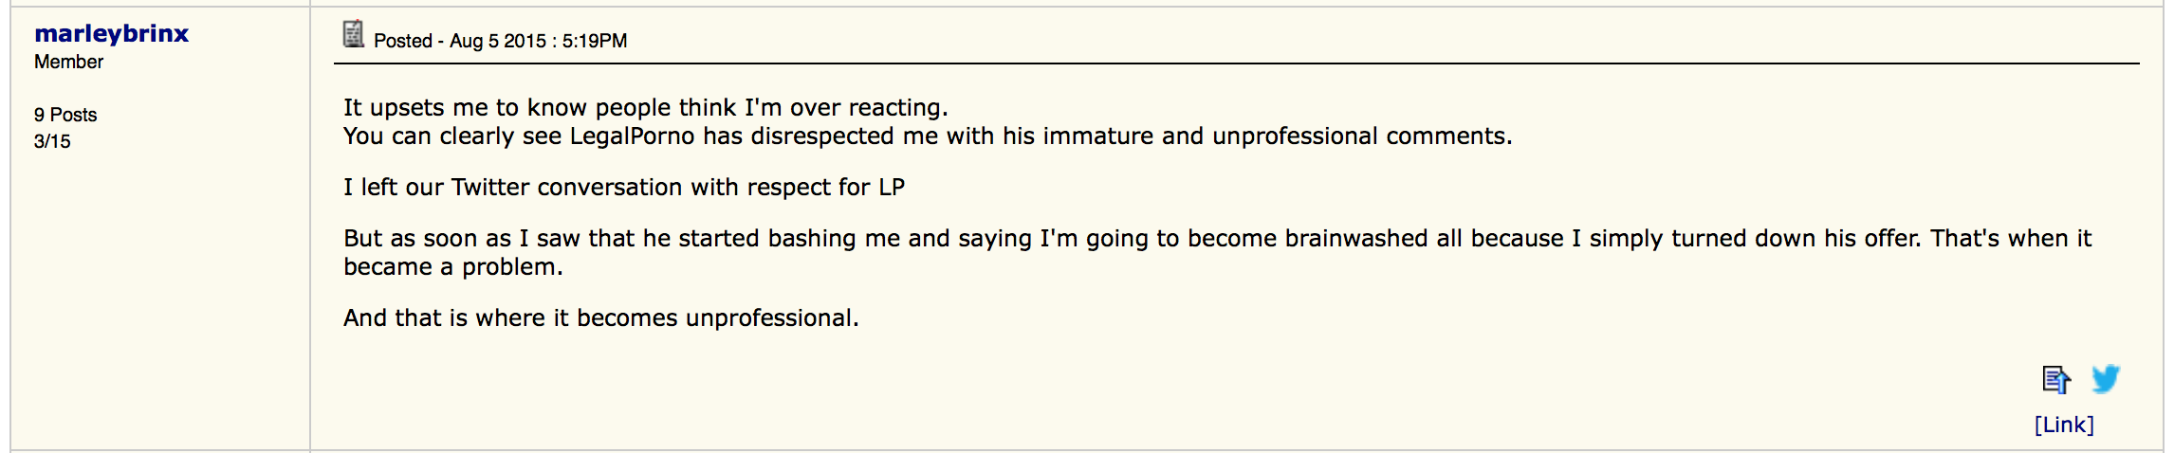Click the "3/15" join date text
Image resolution: width=2174 pixels, height=453 pixels.
tap(52, 141)
